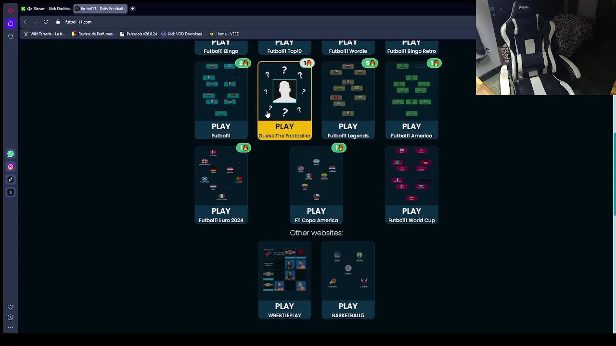The image size is (616, 346).
Task: Play the Futbol11 game
Action: pyautogui.click(x=221, y=130)
